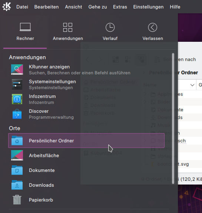Open the Extras menu
Screen dimensions: 202x213
(120, 7)
